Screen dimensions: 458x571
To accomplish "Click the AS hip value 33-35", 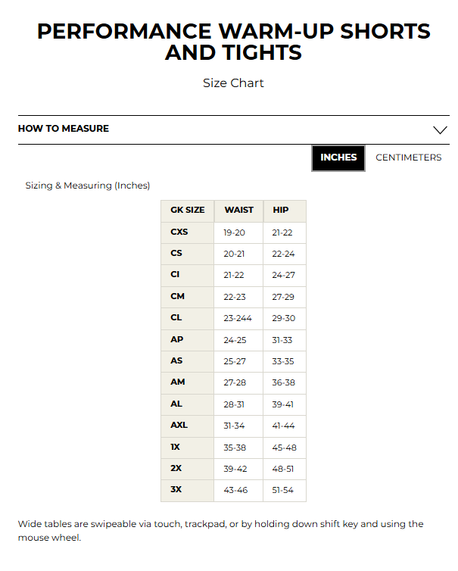I will click(x=283, y=361).
